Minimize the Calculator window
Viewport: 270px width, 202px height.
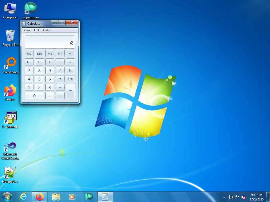coord(55,23)
